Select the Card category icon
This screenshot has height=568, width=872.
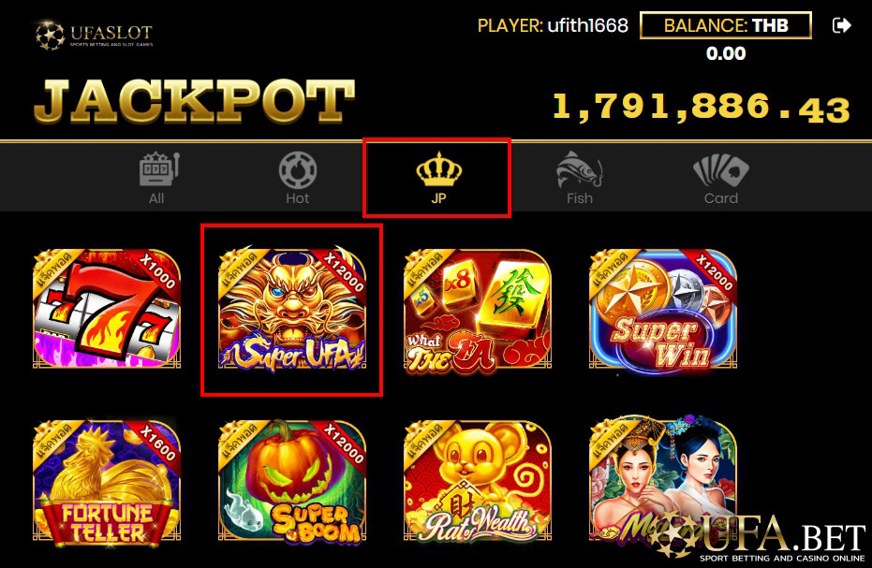click(x=721, y=170)
